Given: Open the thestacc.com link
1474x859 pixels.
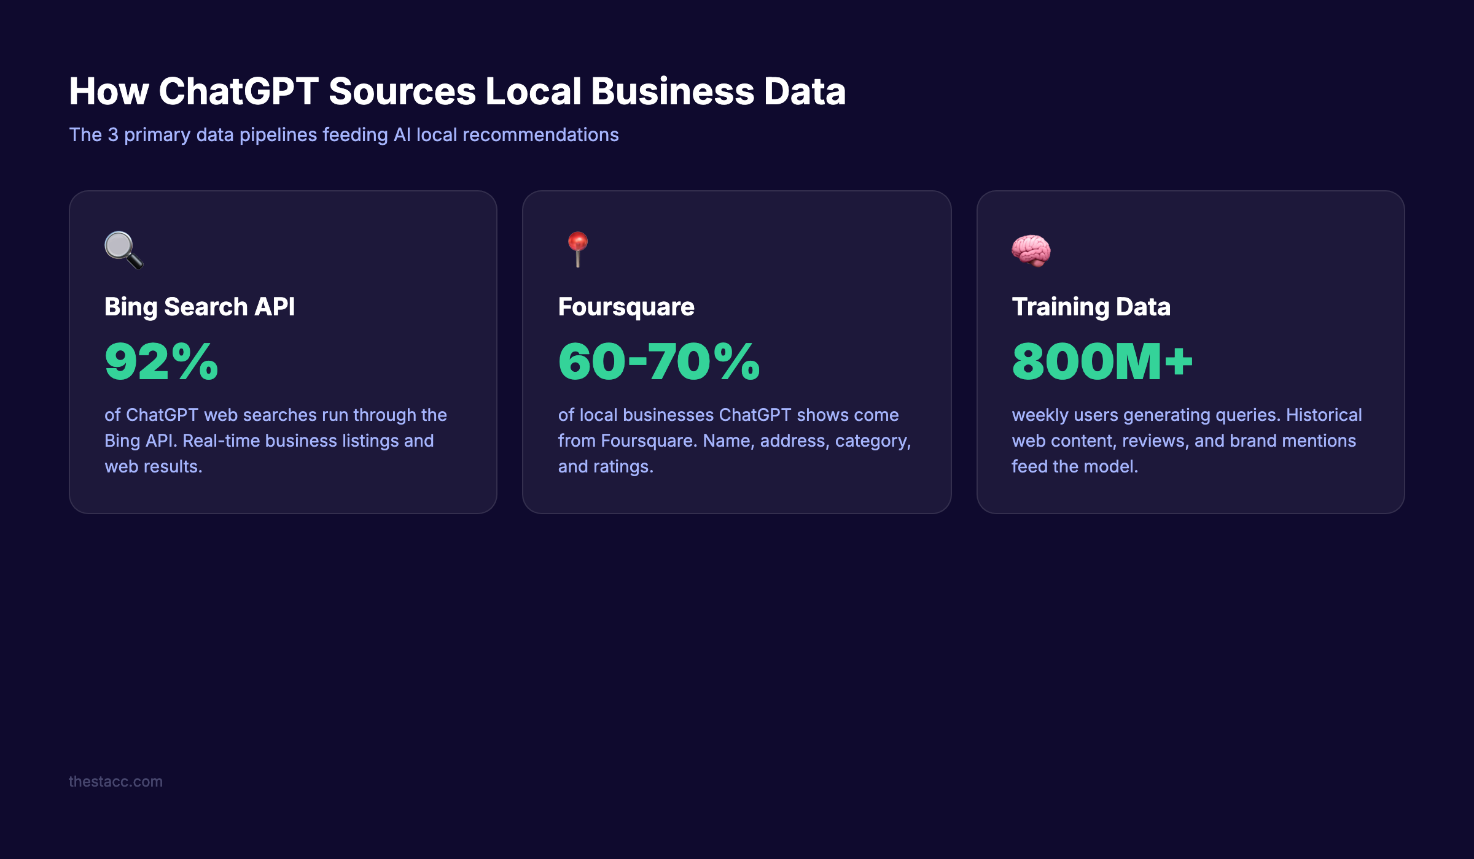Looking at the screenshot, I should click(x=115, y=782).
